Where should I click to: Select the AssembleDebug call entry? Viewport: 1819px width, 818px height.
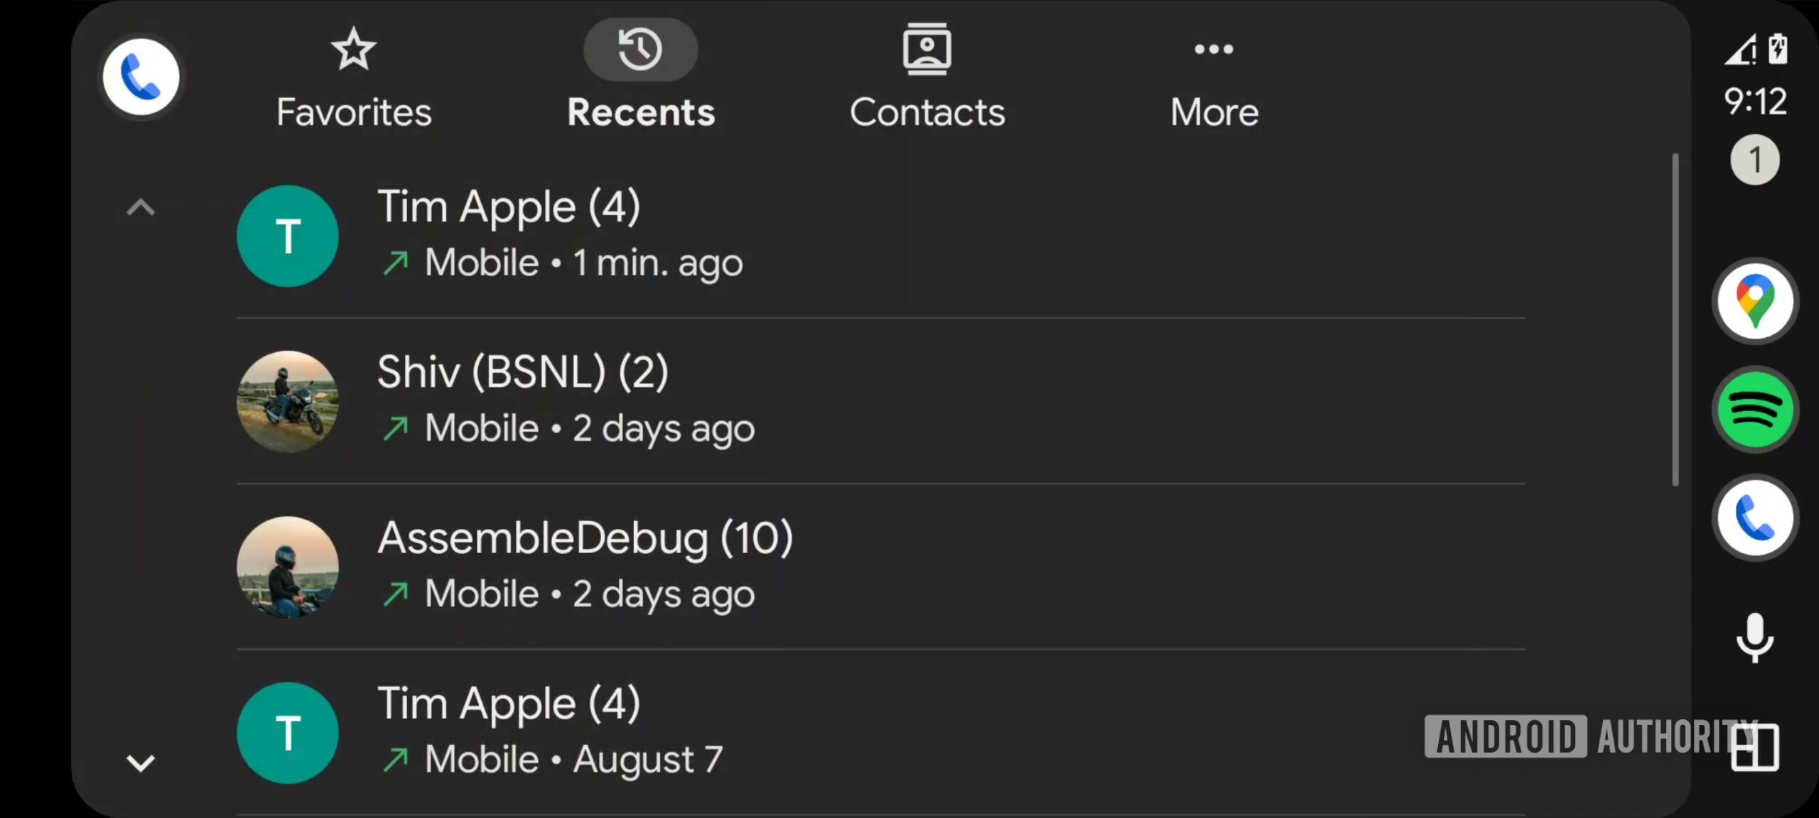[639, 565]
